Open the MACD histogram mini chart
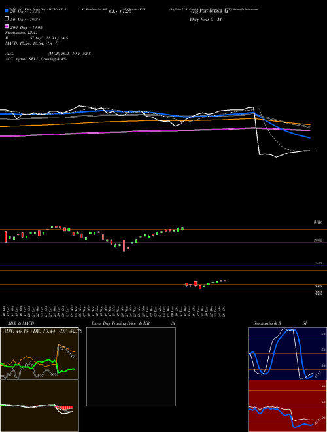The height and width of the screenshot is (432, 327). [x=39, y=406]
